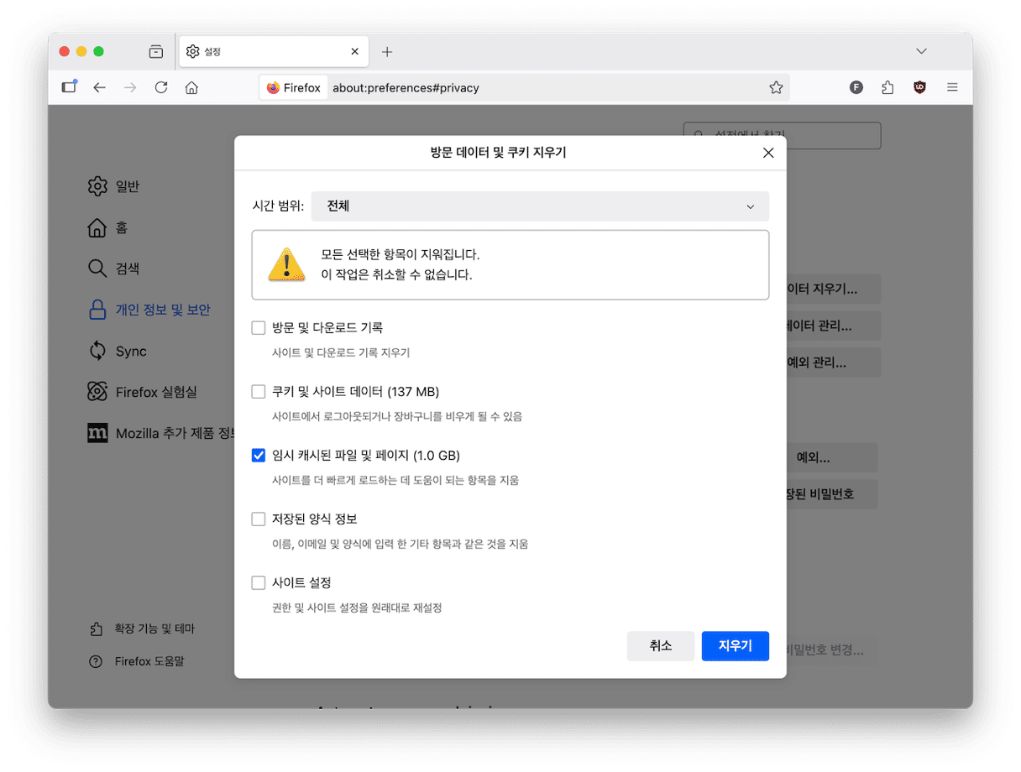Open a new tab with plus button
The height and width of the screenshot is (772, 1021).
[x=387, y=52]
